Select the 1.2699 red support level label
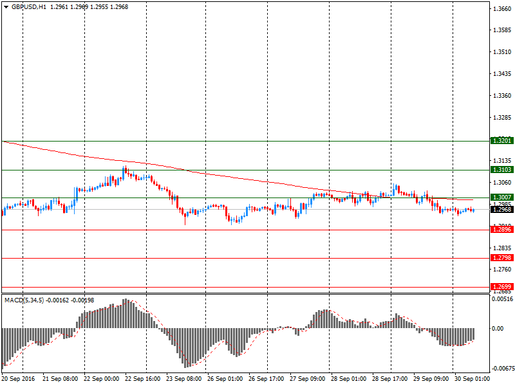515x386 pixels. click(x=502, y=286)
